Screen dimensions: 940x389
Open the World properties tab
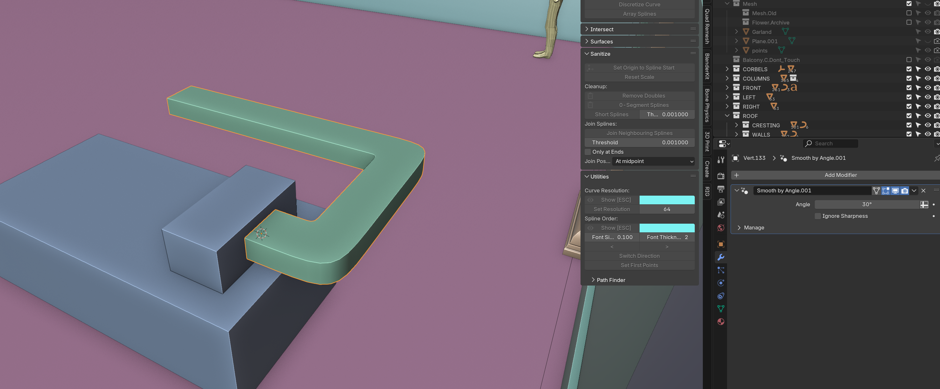721,228
